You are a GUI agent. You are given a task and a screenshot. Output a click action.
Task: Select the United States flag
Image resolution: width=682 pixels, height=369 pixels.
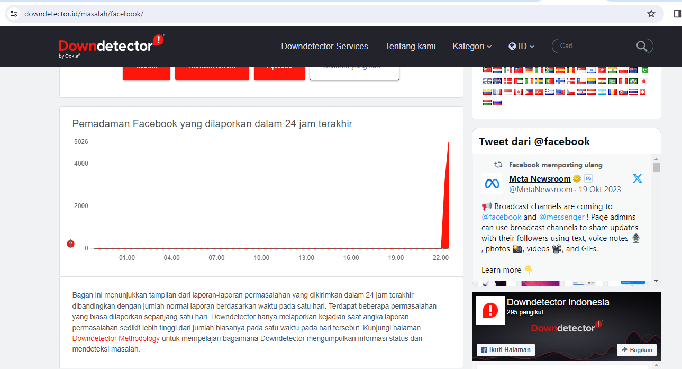[560, 92]
